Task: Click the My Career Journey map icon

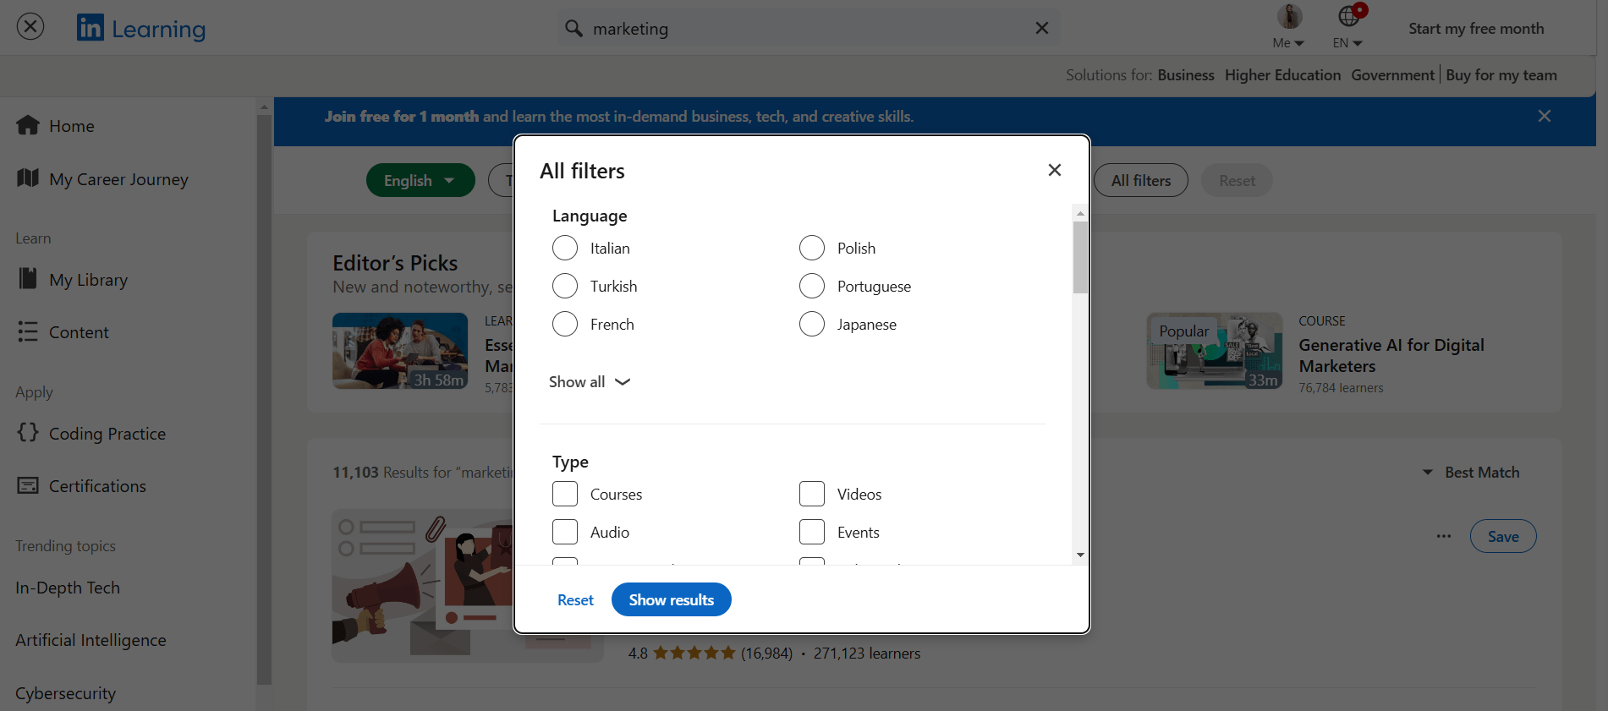Action: click(x=28, y=178)
